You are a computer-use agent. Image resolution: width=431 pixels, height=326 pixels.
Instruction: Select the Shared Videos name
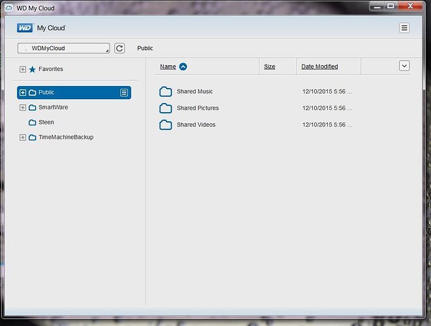click(x=196, y=125)
